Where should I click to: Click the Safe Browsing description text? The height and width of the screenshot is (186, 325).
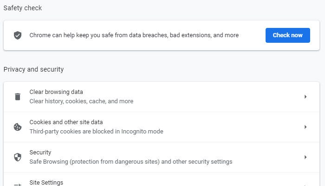[130, 162]
